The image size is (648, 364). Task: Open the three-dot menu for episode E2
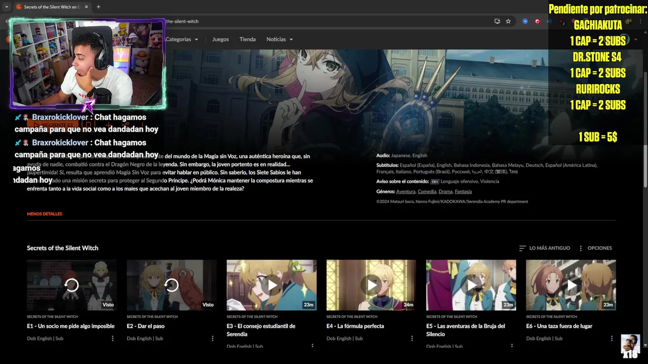point(213,338)
